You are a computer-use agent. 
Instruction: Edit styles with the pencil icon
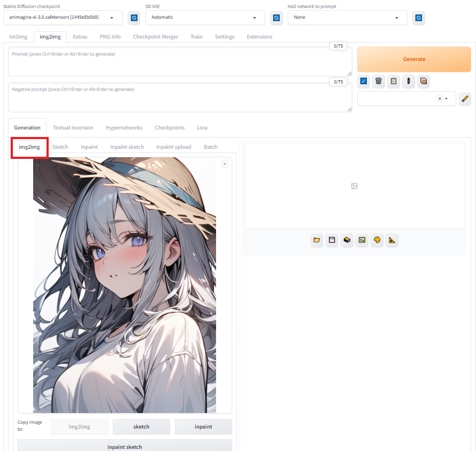pyautogui.click(x=465, y=98)
